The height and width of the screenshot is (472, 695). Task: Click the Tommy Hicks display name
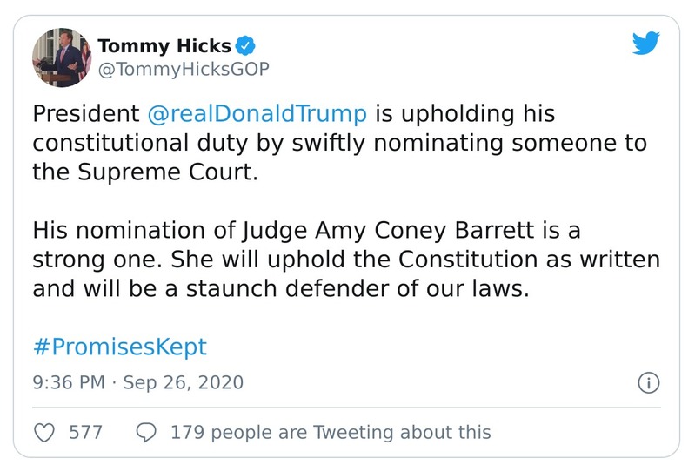point(165,45)
